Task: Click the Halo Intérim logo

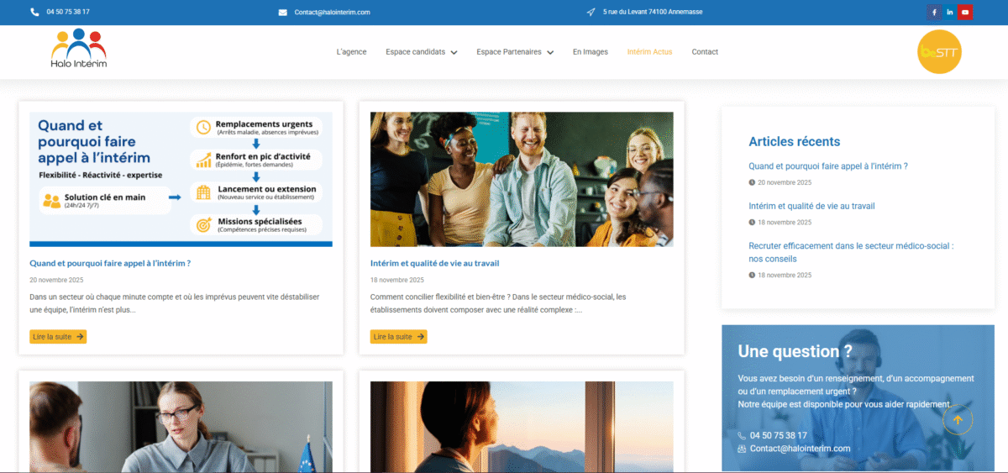Action: click(x=79, y=49)
